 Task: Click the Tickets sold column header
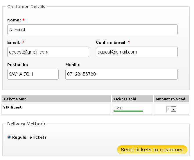click(125, 99)
